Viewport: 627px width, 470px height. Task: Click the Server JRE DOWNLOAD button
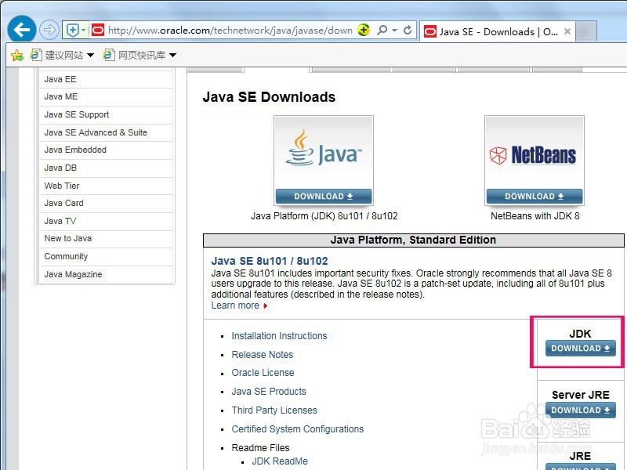tap(580, 410)
